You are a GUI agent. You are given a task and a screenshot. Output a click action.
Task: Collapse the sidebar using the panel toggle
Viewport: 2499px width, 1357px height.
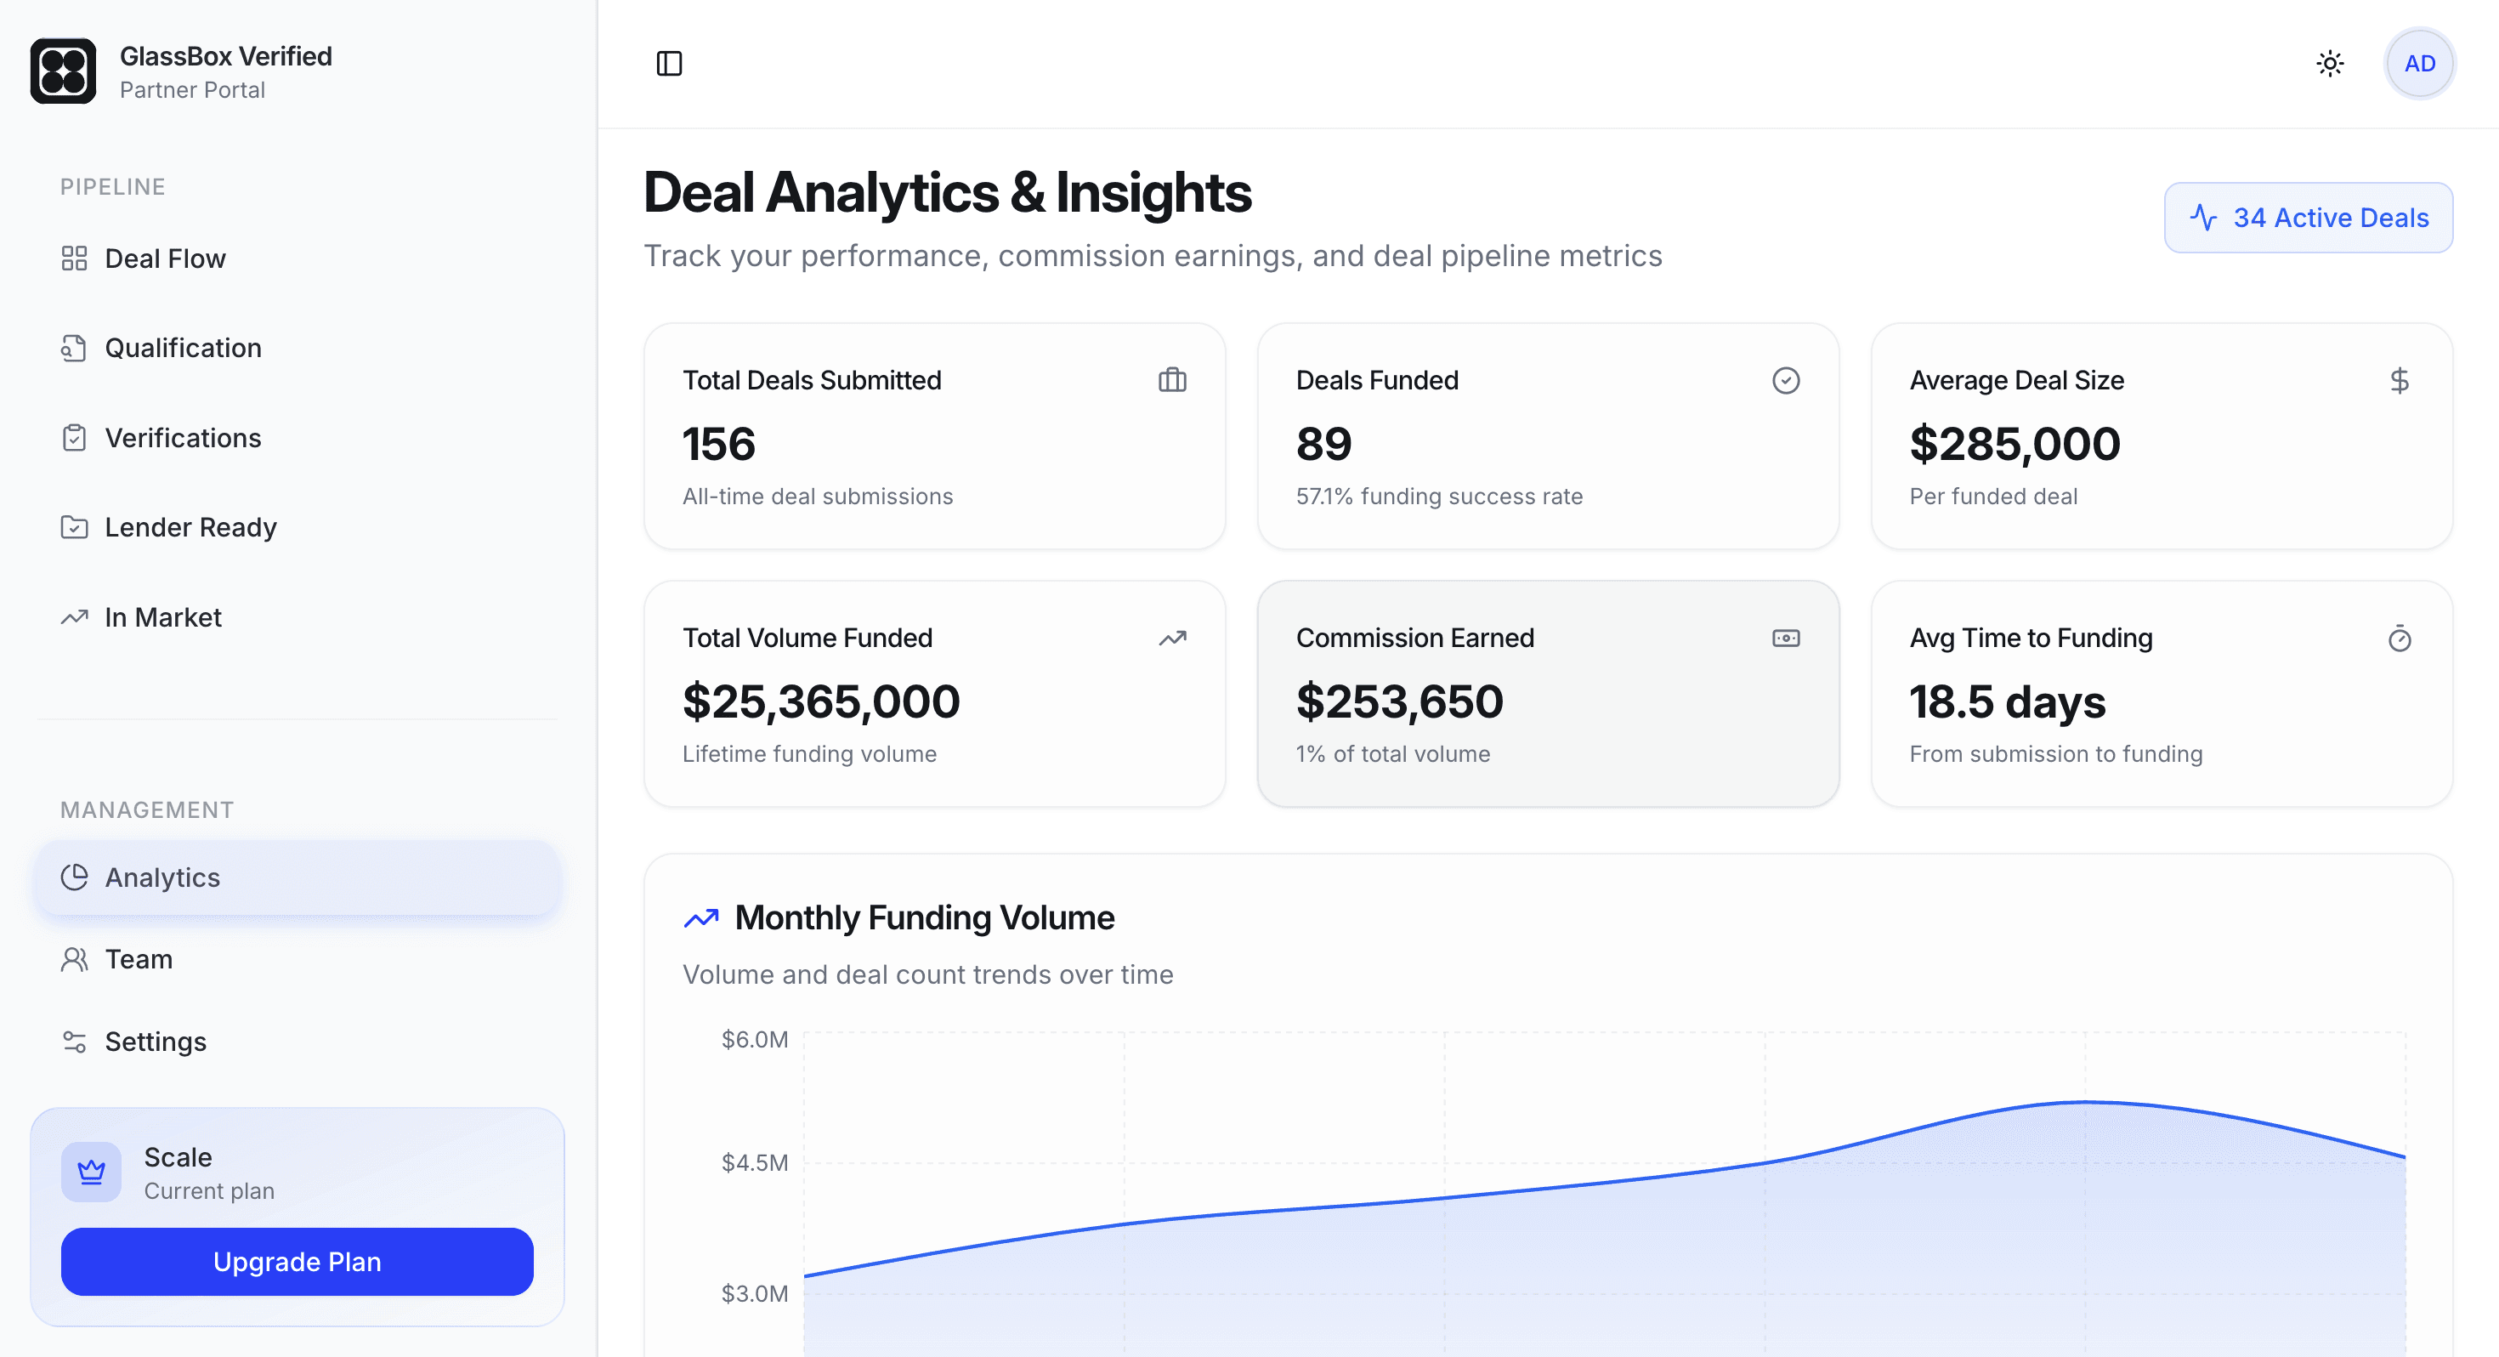coord(670,63)
